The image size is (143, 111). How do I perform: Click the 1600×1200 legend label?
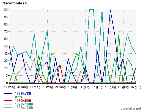[x=24, y=108]
